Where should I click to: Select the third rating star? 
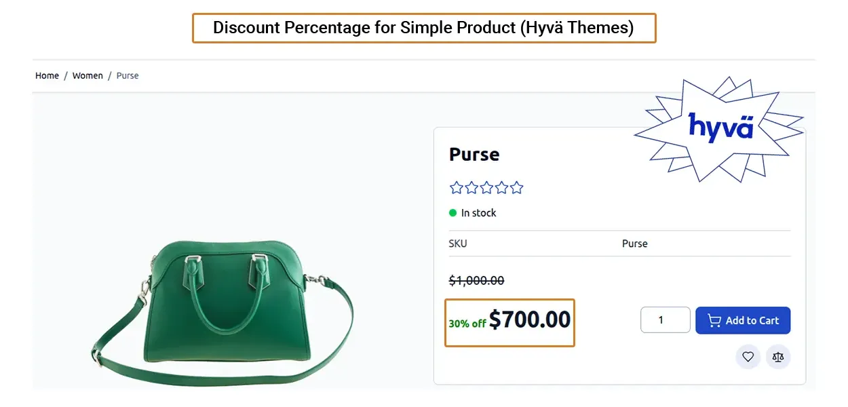pyautogui.click(x=486, y=188)
